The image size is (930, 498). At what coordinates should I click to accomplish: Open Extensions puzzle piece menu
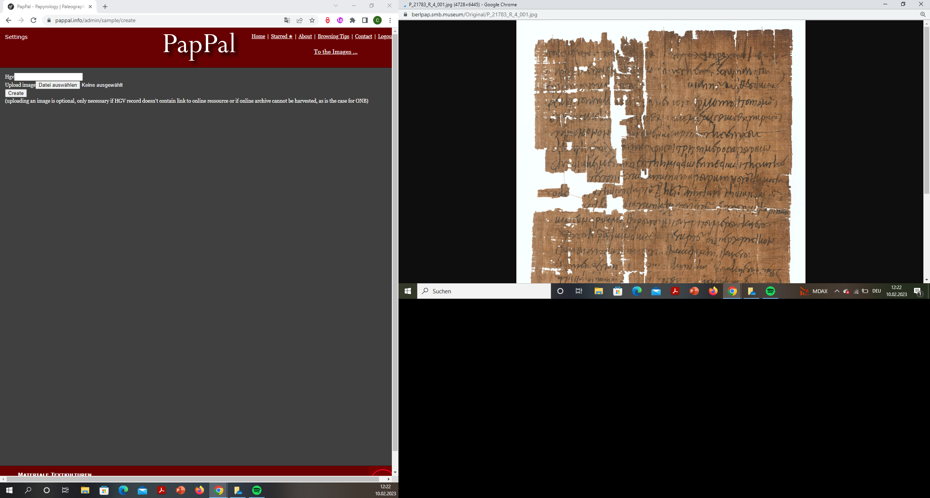(353, 20)
